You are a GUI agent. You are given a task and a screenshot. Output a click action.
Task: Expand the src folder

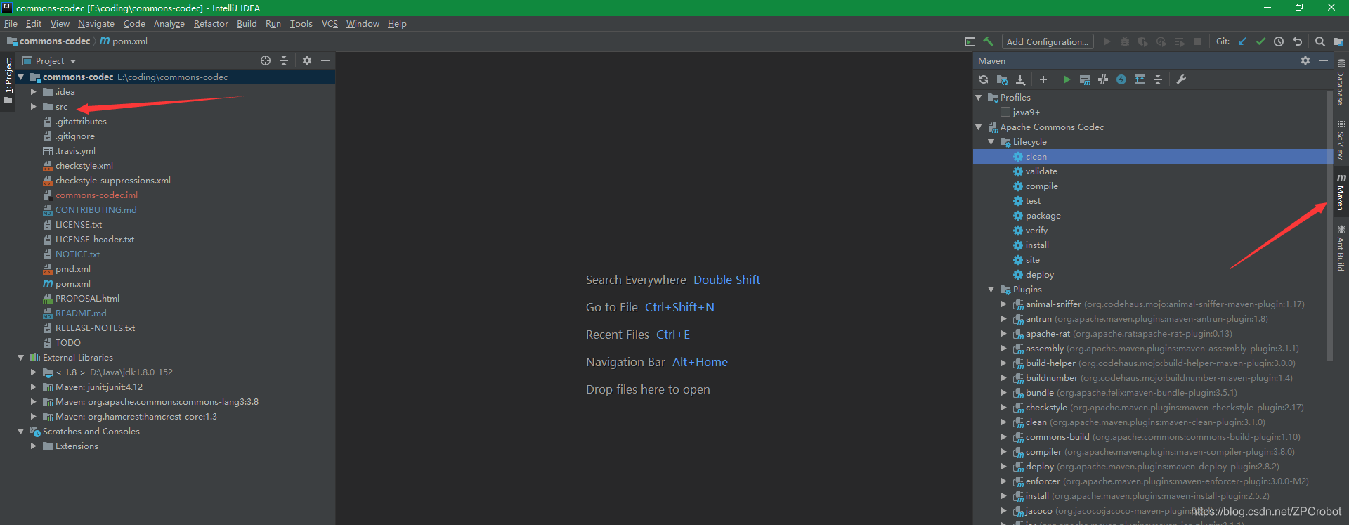(x=33, y=107)
